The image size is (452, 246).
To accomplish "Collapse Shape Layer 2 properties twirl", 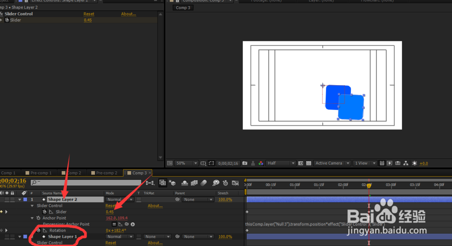I will click(19, 200).
